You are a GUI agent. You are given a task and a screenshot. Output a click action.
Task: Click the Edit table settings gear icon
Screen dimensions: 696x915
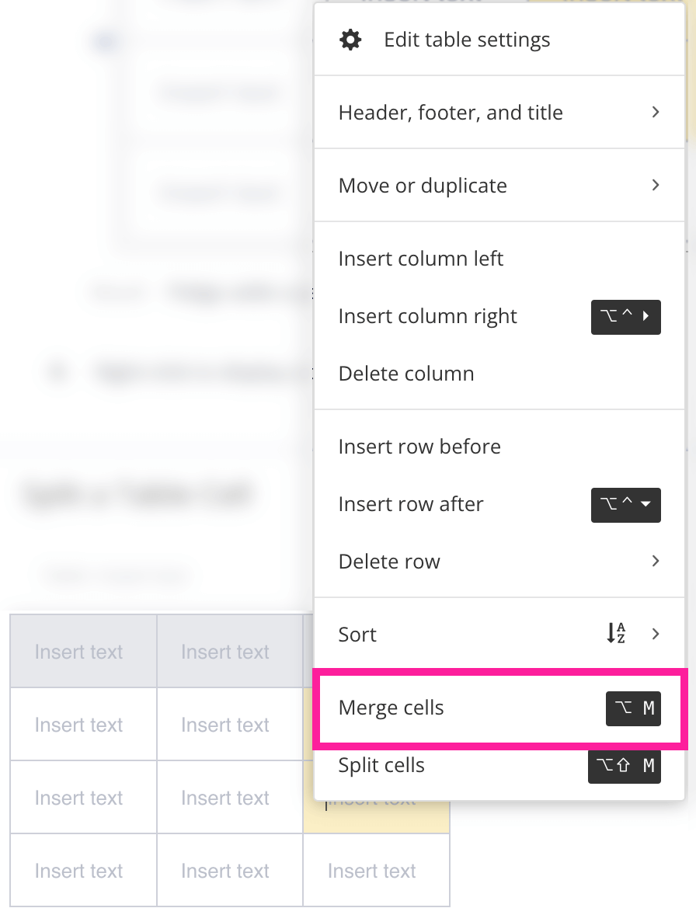tap(350, 39)
